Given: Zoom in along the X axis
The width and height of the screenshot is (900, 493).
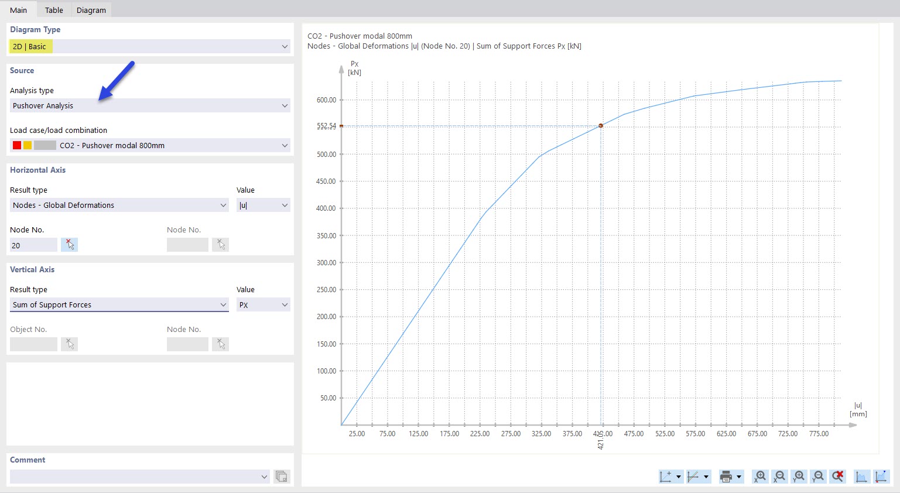Looking at the screenshot, I should pyautogui.click(x=760, y=477).
